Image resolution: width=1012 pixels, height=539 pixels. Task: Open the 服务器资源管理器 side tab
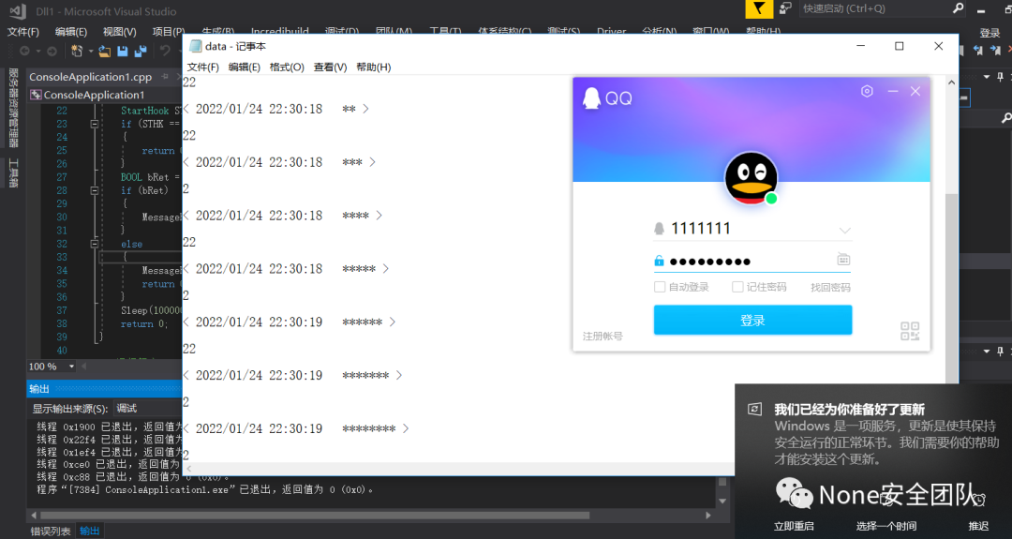click(13, 107)
